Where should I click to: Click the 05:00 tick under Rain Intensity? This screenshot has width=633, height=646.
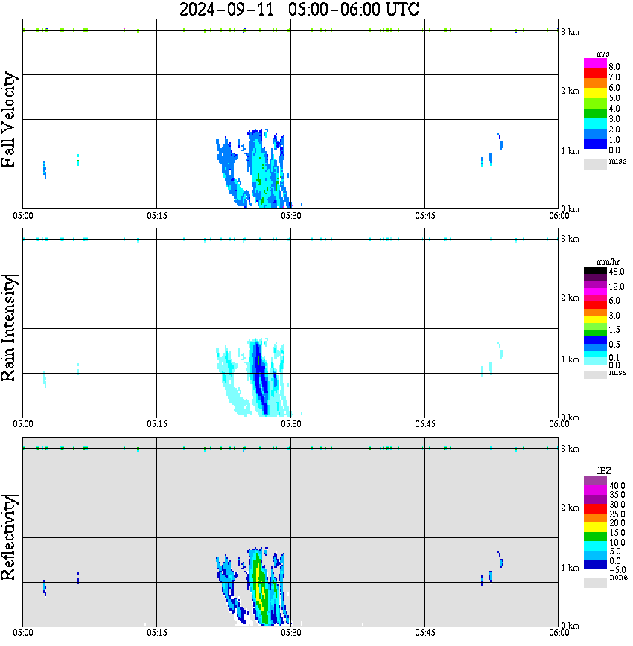[23, 424]
